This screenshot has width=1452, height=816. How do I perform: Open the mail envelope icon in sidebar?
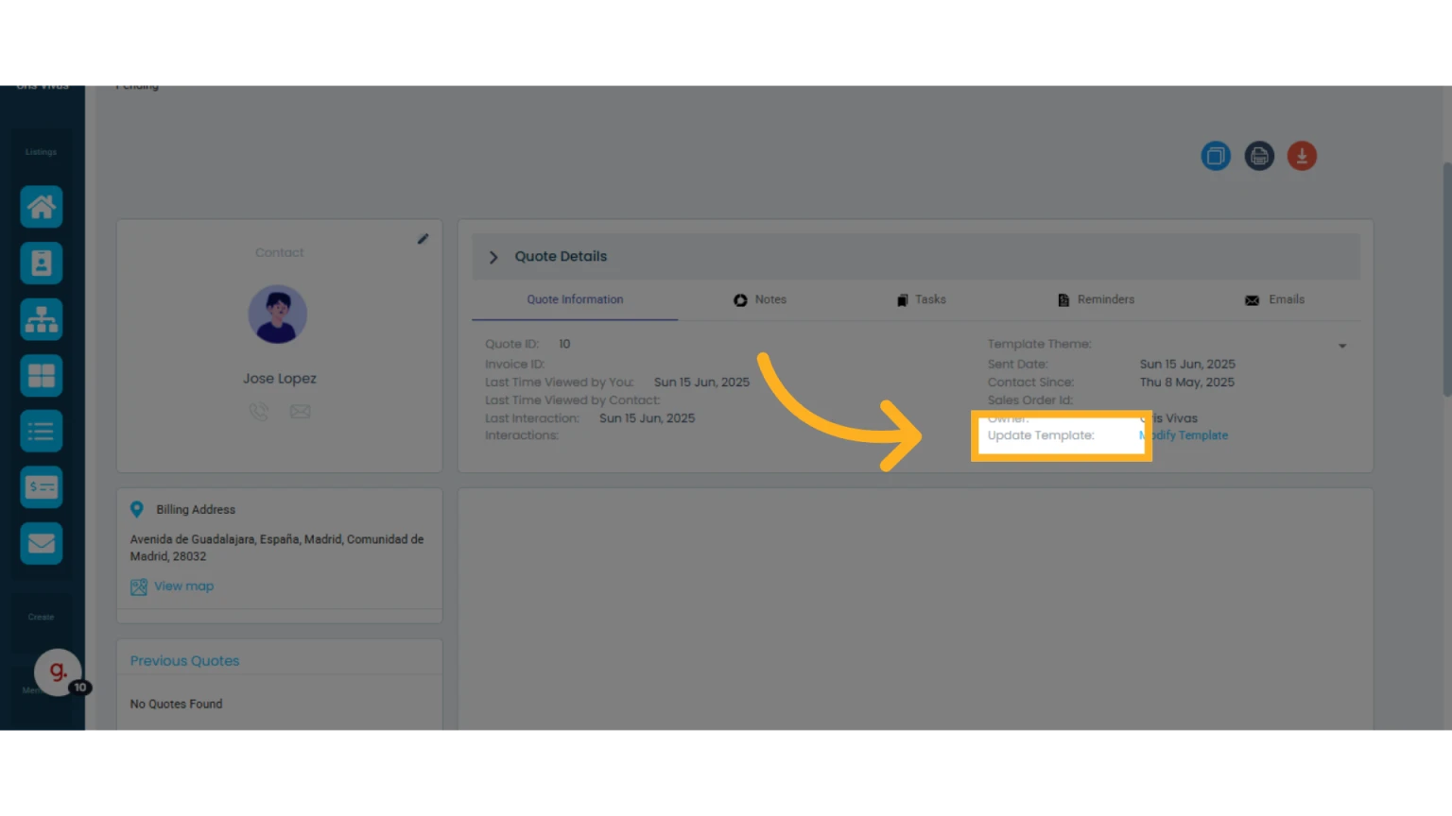(42, 543)
